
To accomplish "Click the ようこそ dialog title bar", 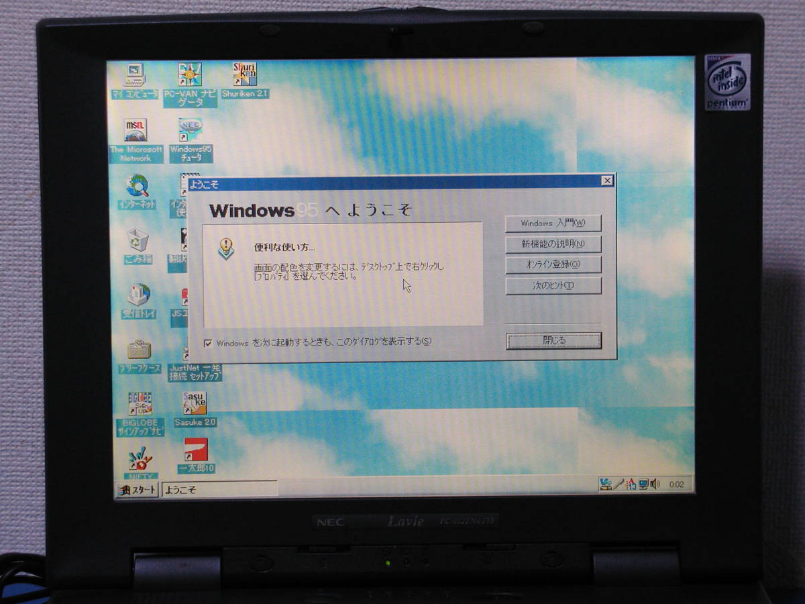I will (x=401, y=182).
